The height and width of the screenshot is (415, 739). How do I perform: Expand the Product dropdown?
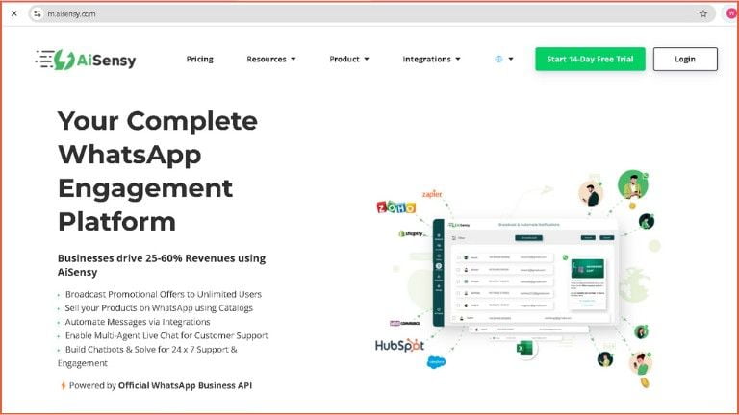click(348, 59)
